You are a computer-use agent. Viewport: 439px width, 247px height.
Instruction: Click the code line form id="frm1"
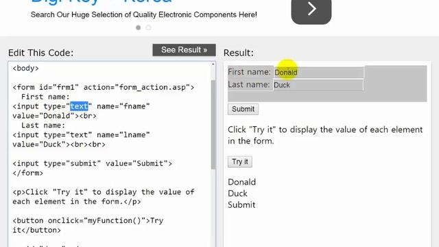pyautogui.click(x=104, y=87)
